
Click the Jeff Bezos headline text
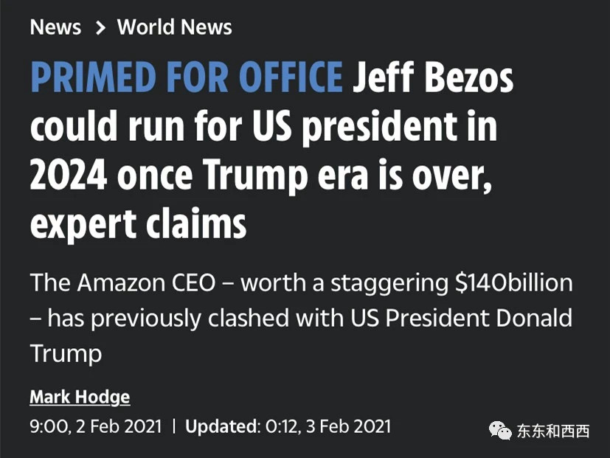[x=433, y=77]
